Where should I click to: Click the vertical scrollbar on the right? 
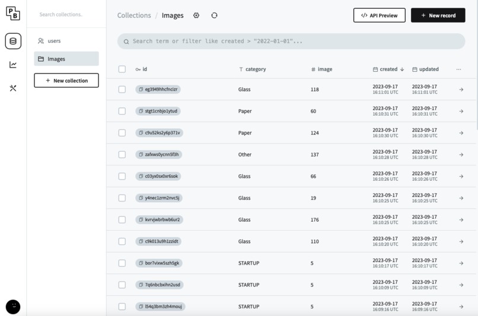click(477, 65)
